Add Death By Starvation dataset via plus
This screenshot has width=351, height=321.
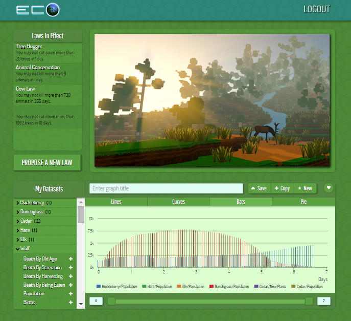coord(71,268)
